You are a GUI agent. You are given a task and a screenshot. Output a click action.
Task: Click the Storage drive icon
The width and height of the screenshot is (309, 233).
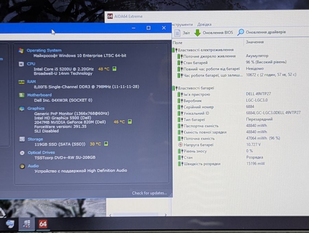pyautogui.click(x=22, y=139)
